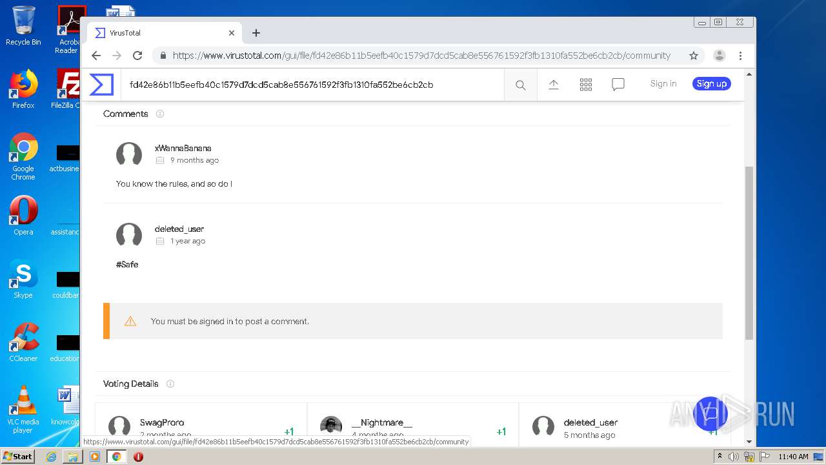The height and width of the screenshot is (465, 826).
Task: Click deleted_user comment avatar
Action: pyautogui.click(x=129, y=235)
